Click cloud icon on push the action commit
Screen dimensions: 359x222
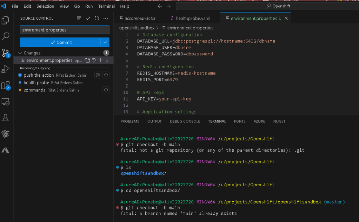[x=106, y=75]
